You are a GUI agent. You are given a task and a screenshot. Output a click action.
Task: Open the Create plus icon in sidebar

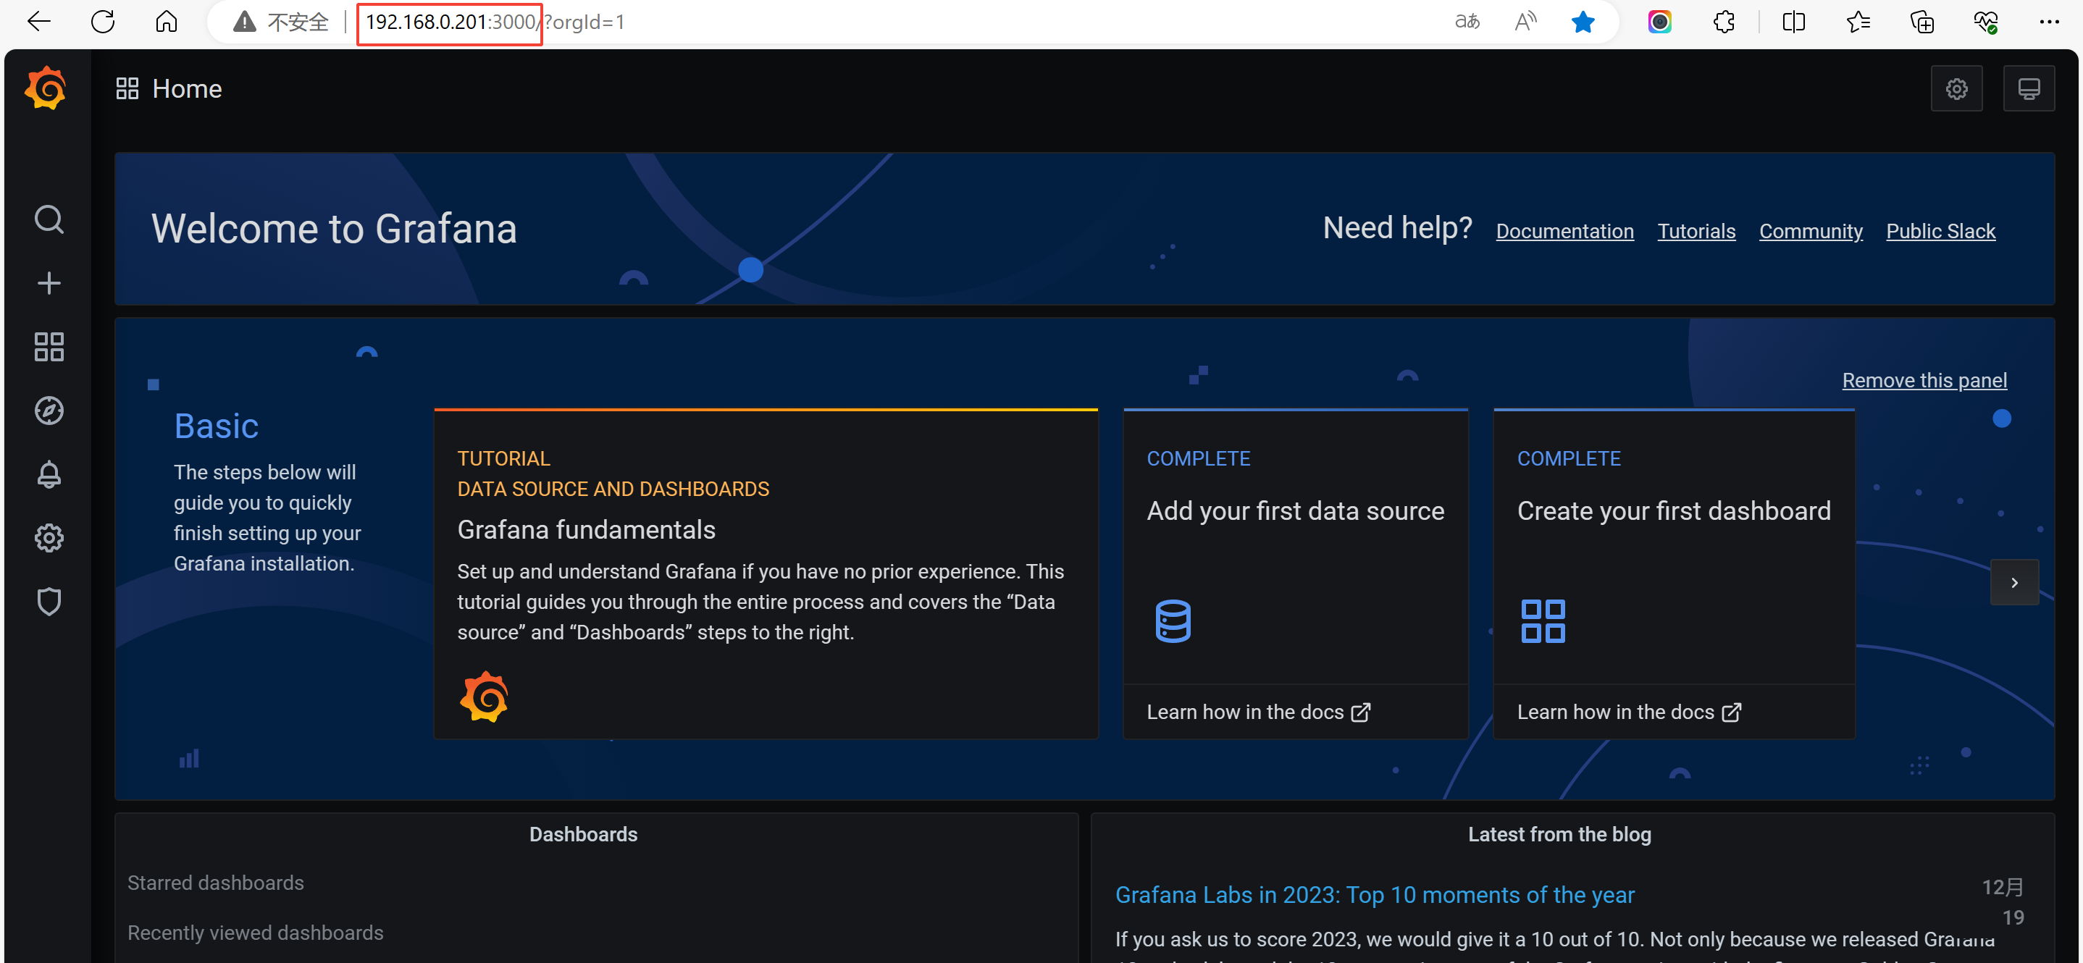pos(49,283)
